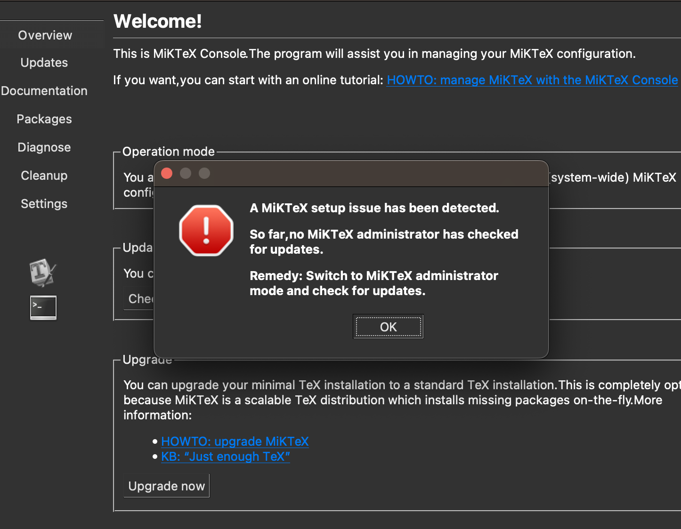Open the KB: "Just enough TeX" link
The height and width of the screenshot is (529, 681).
[x=225, y=457]
